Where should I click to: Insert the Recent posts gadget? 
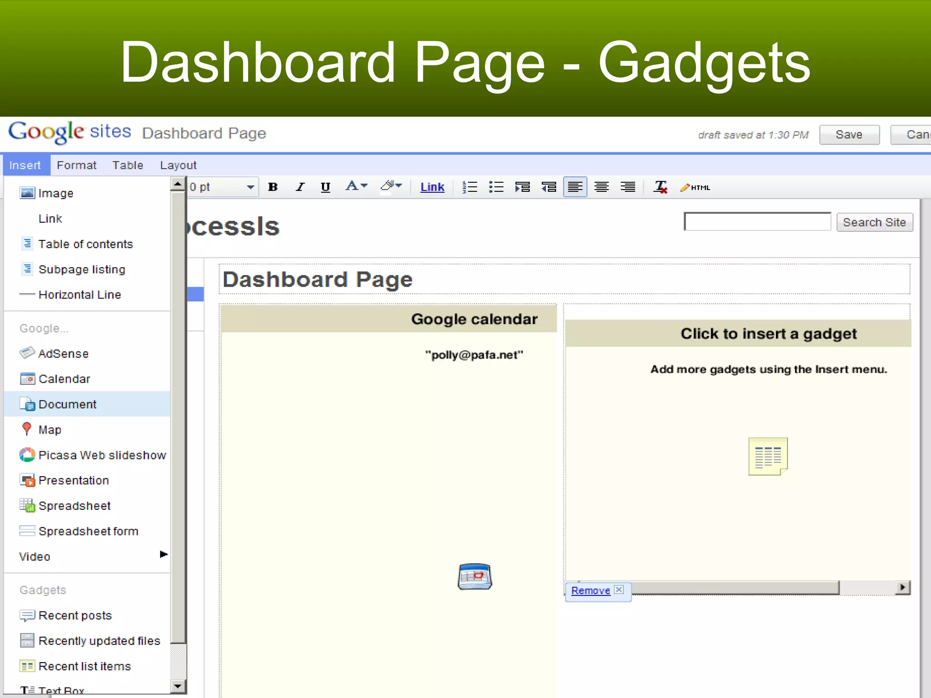87,615
